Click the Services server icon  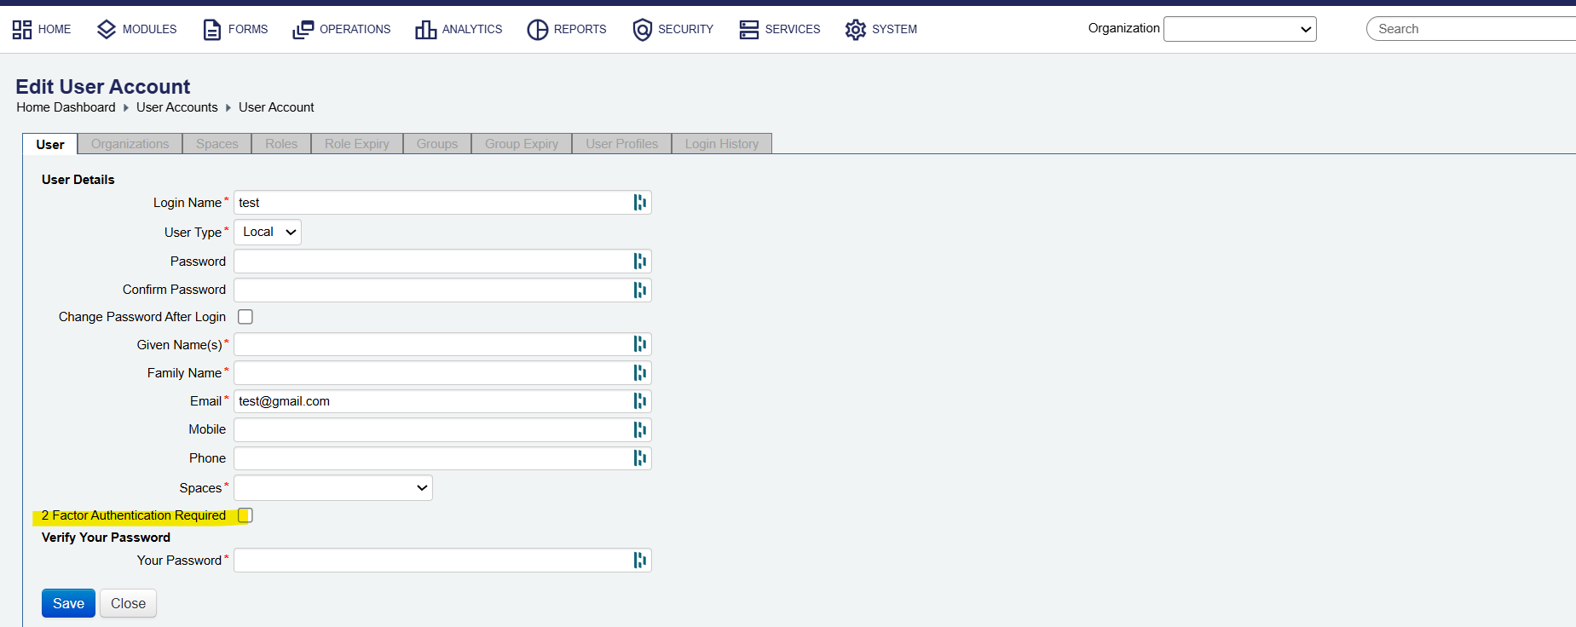point(748,30)
